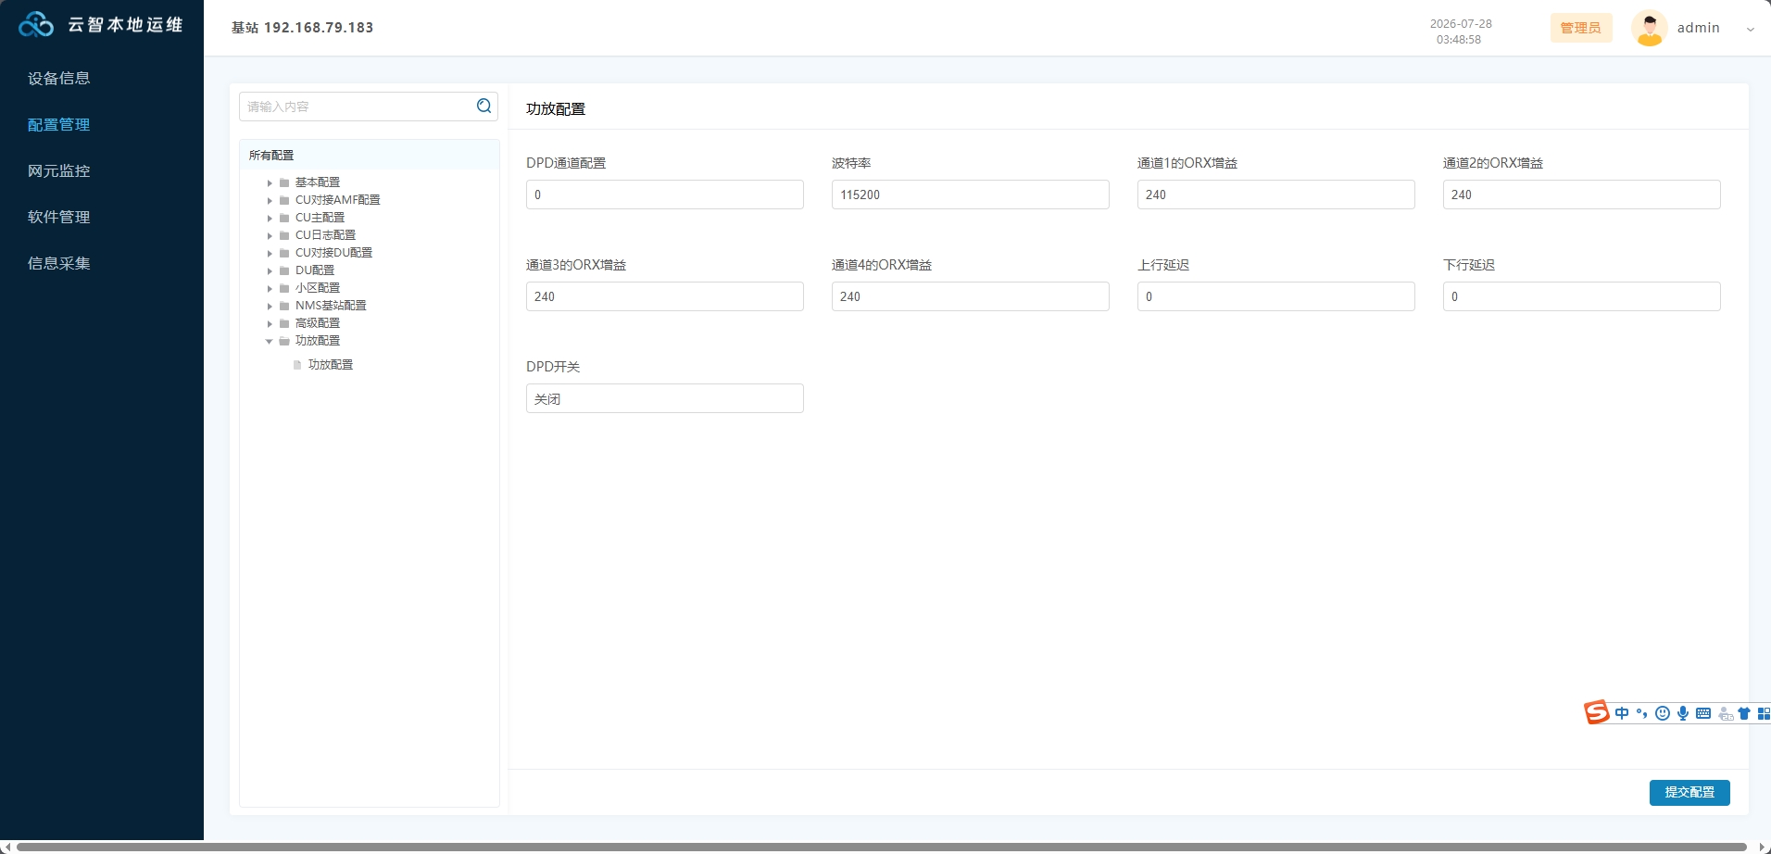Click the search magnifier icon

484,106
